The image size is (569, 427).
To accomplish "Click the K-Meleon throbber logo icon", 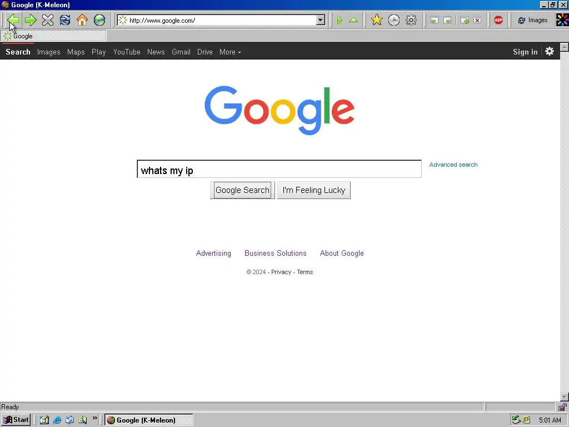I will (x=562, y=20).
